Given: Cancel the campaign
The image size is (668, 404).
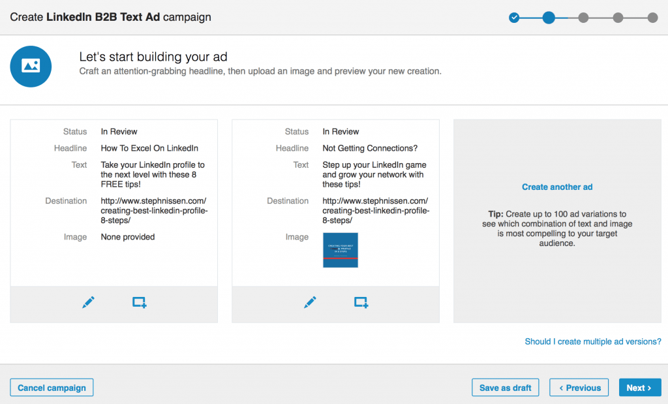Looking at the screenshot, I should [x=52, y=388].
